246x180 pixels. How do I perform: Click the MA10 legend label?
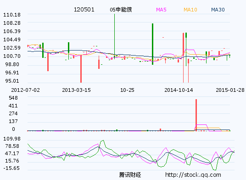pos(190,10)
